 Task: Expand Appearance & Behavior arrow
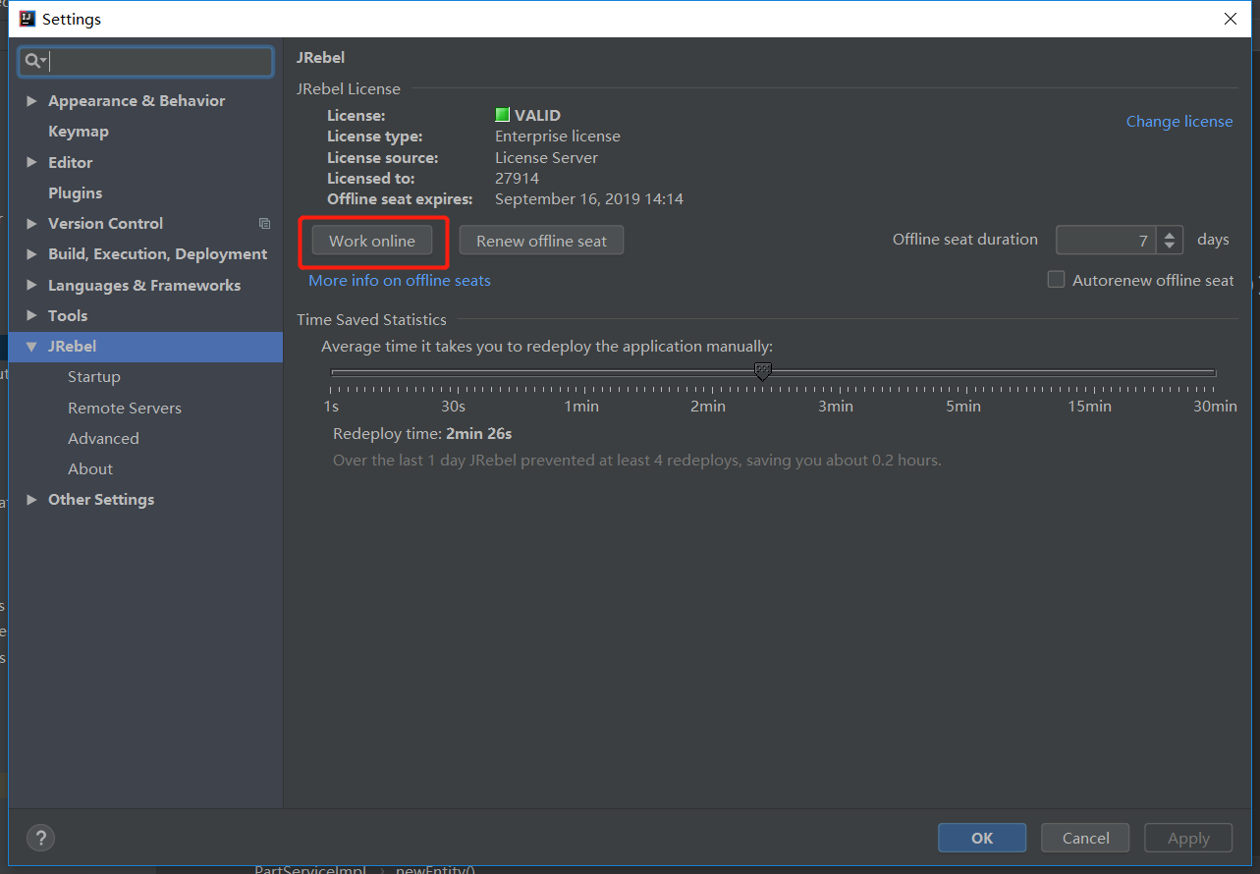pos(31,101)
